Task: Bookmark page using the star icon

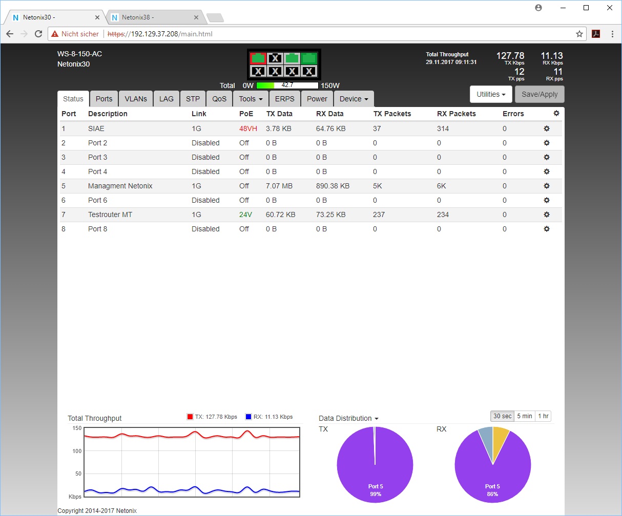Action: 579,34
